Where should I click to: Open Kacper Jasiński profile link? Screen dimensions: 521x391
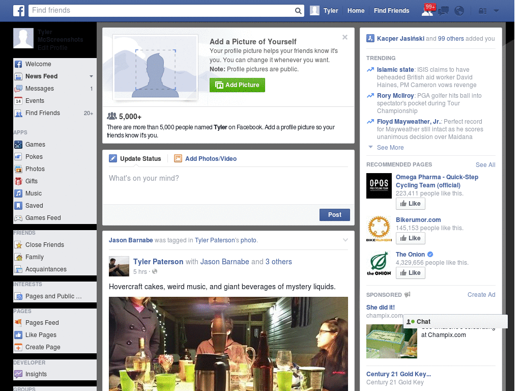pos(400,39)
